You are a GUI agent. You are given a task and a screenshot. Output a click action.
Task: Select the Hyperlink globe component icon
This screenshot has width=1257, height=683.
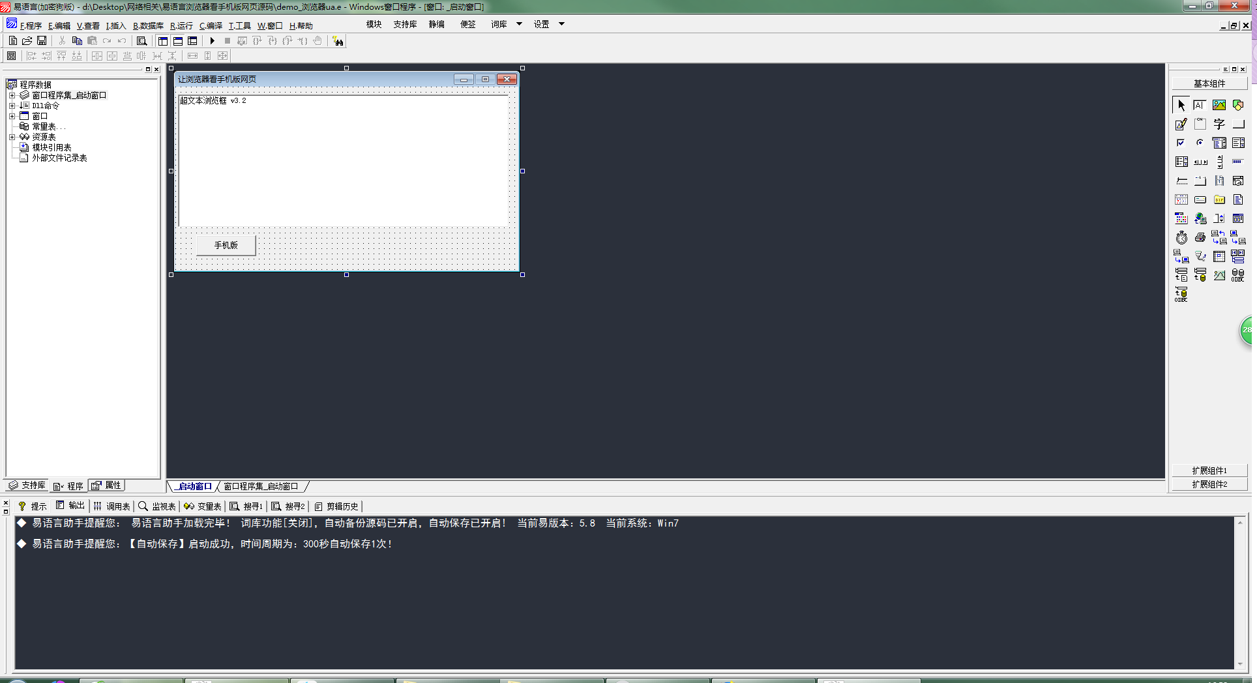click(x=1200, y=218)
